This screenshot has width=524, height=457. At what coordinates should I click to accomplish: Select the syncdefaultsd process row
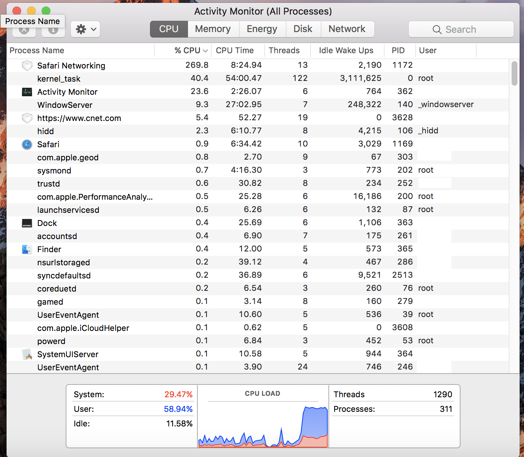click(258, 276)
